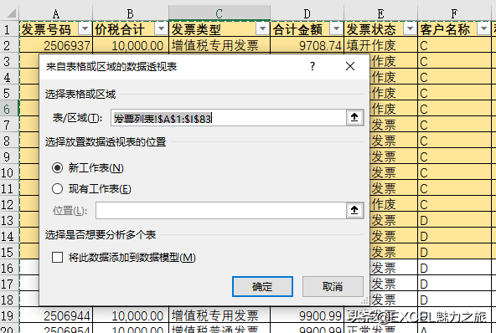The height and width of the screenshot is (333, 496).
Task: Click cell with 2506954
Action: (56, 328)
